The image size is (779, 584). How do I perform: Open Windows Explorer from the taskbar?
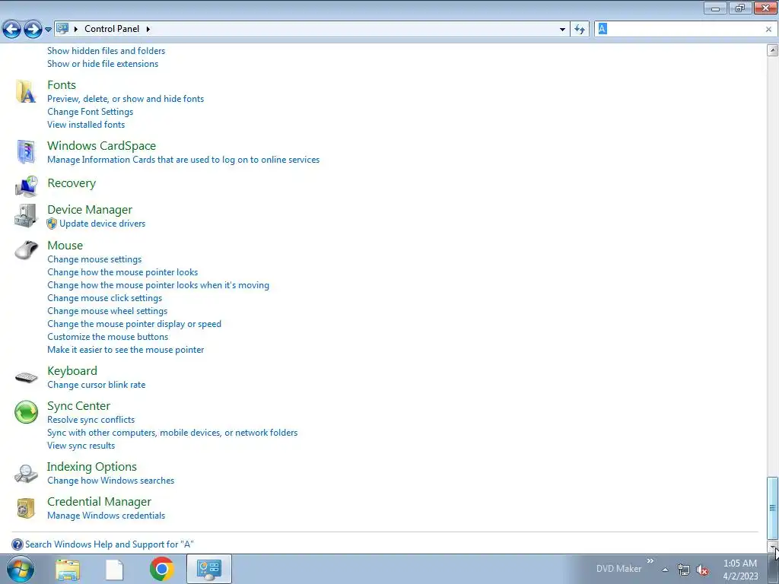point(68,569)
